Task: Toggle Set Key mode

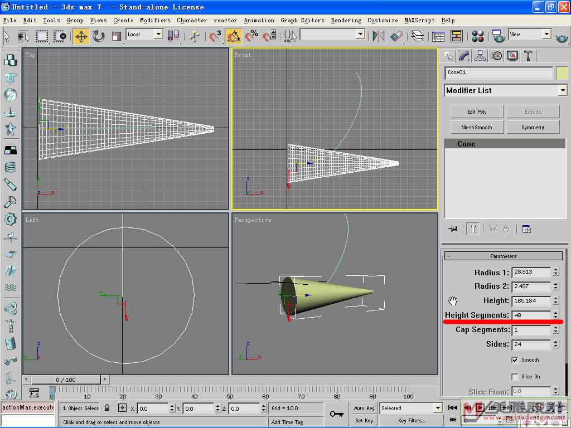Action: point(364,420)
